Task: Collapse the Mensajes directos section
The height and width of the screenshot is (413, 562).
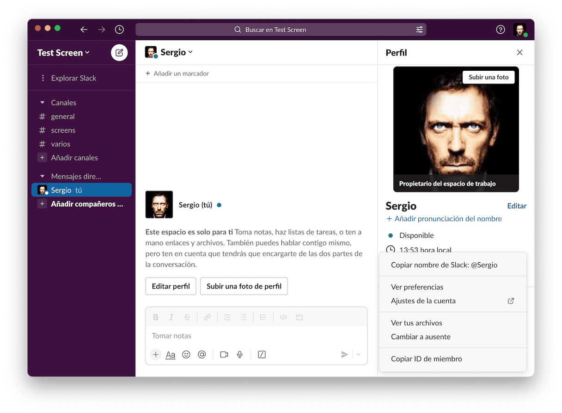Action: pos(43,176)
